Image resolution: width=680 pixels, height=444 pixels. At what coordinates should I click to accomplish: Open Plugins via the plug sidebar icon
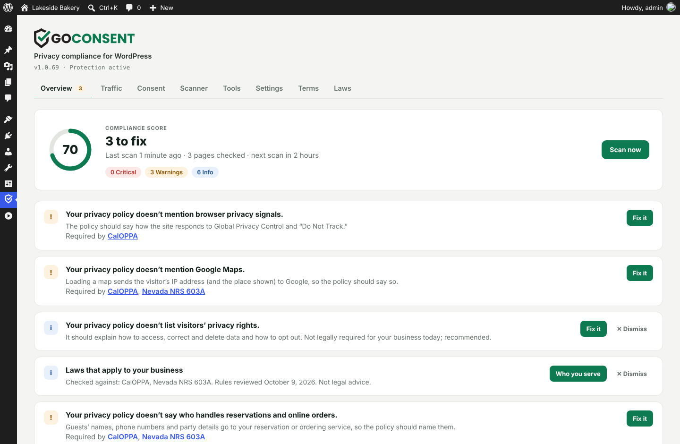8,136
